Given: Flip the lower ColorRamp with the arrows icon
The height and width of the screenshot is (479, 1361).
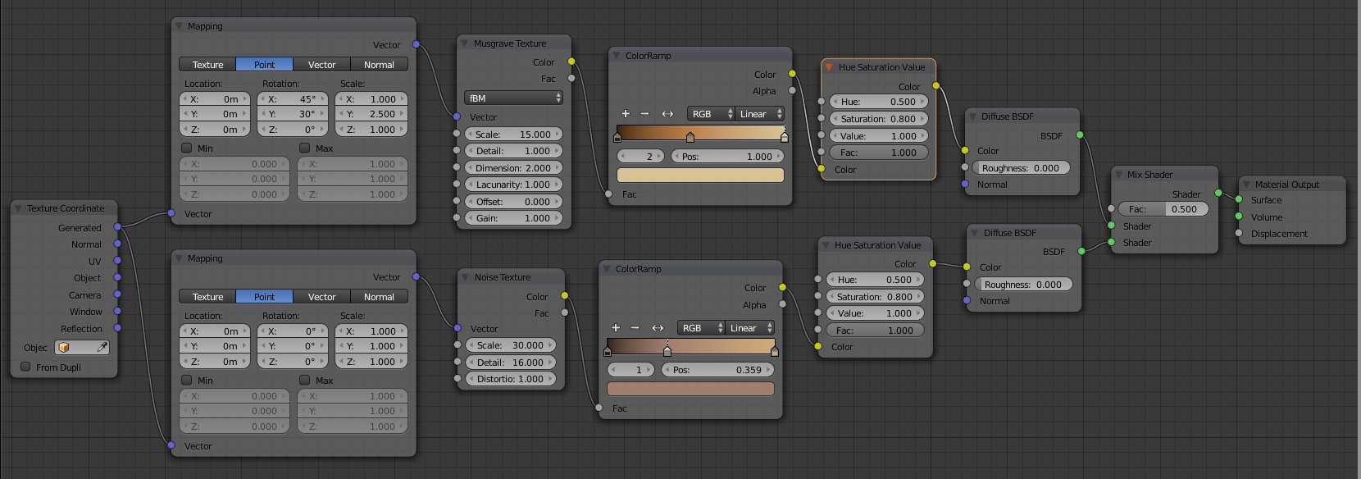Looking at the screenshot, I should tap(658, 328).
